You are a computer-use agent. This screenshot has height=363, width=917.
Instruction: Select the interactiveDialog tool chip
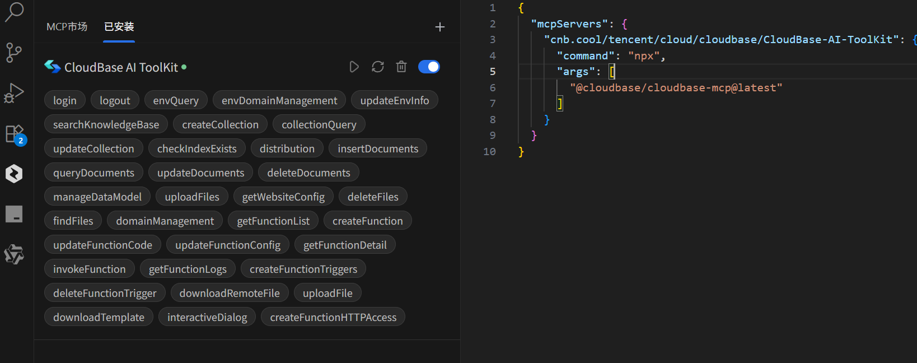click(207, 317)
